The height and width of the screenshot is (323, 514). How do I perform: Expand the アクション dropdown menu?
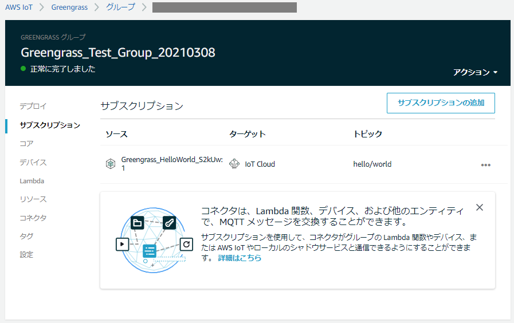click(475, 72)
